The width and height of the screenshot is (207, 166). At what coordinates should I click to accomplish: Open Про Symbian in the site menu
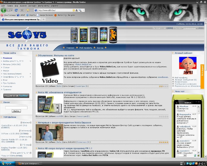[9, 83]
